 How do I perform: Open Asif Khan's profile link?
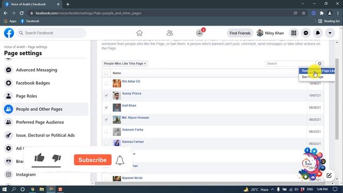(x=129, y=106)
